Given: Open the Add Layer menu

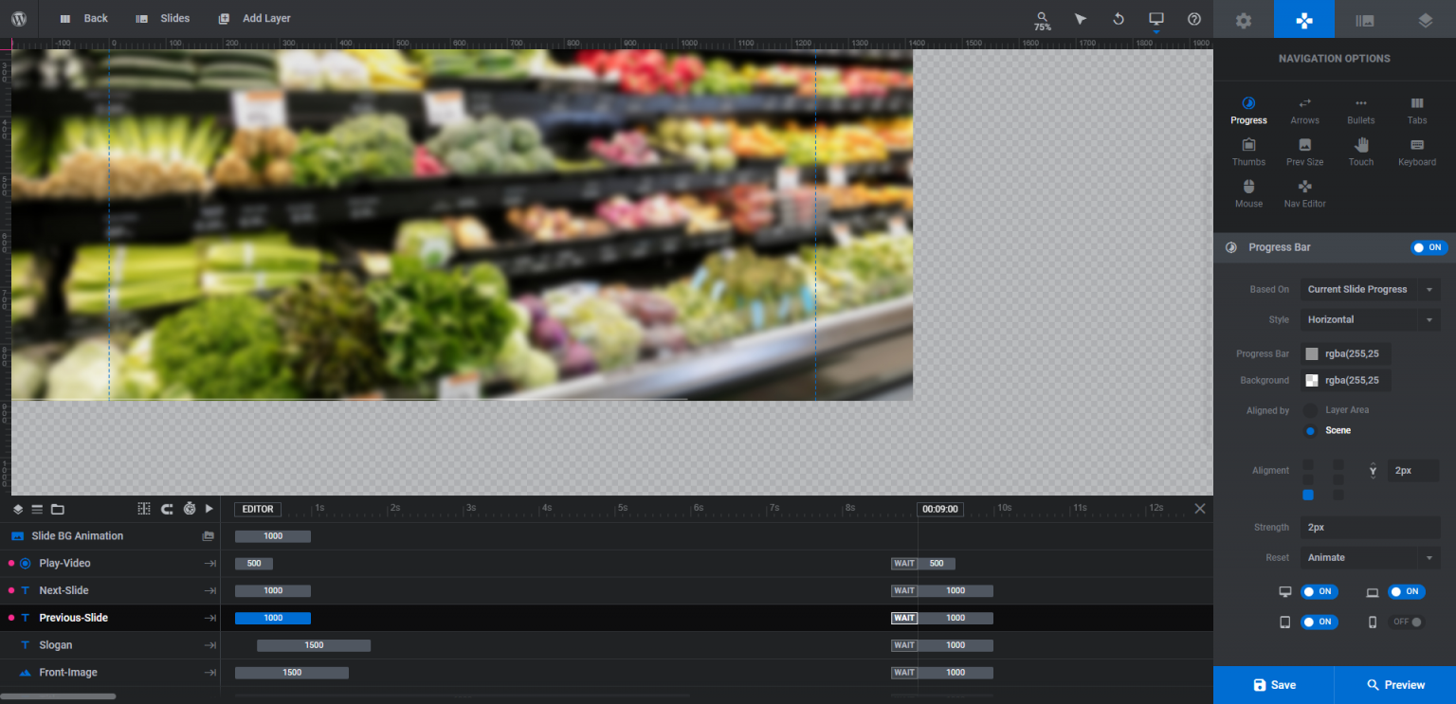Looking at the screenshot, I should [254, 18].
